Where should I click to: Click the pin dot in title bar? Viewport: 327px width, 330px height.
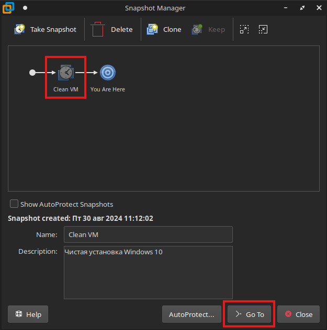pos(25,8)
